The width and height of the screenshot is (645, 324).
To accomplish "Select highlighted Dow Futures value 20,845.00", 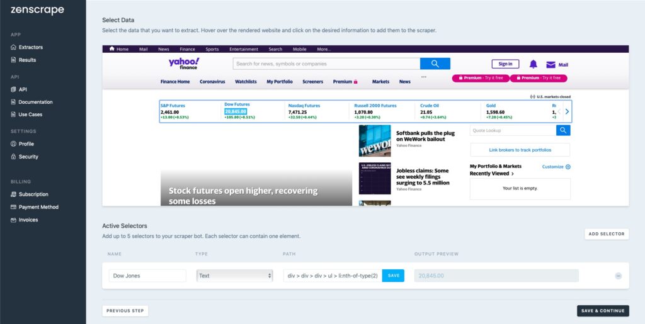I will pos(236,112).
